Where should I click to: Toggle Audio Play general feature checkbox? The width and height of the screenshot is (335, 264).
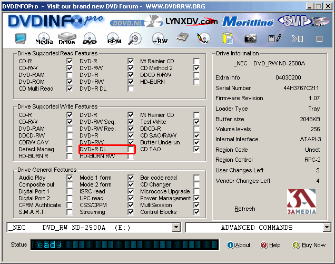tap(70, 178)
